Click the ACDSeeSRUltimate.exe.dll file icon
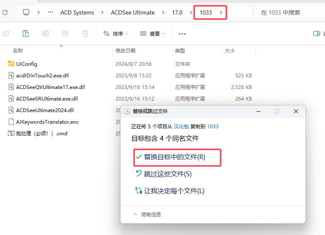 point(11,98)
